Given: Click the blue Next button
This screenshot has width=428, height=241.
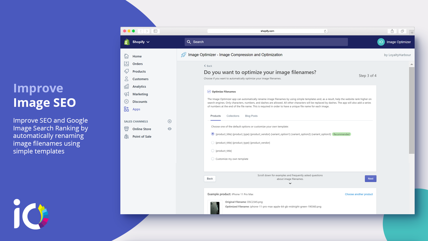Looking at the screenshot, I should [370, 179].
